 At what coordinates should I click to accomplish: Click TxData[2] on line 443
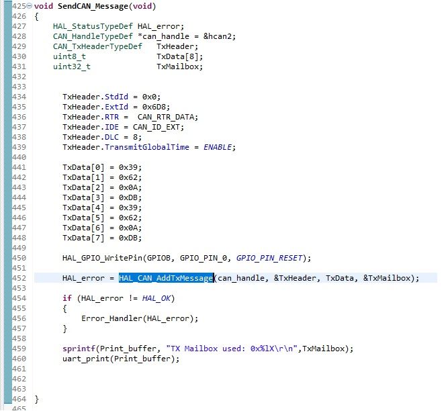point(83,187)
